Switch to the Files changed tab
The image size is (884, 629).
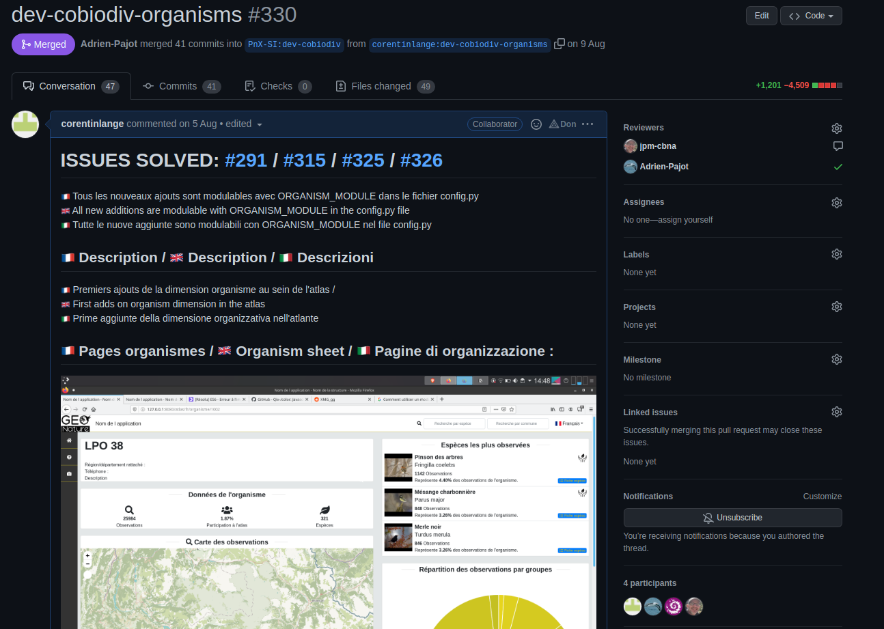click(385, 86)
